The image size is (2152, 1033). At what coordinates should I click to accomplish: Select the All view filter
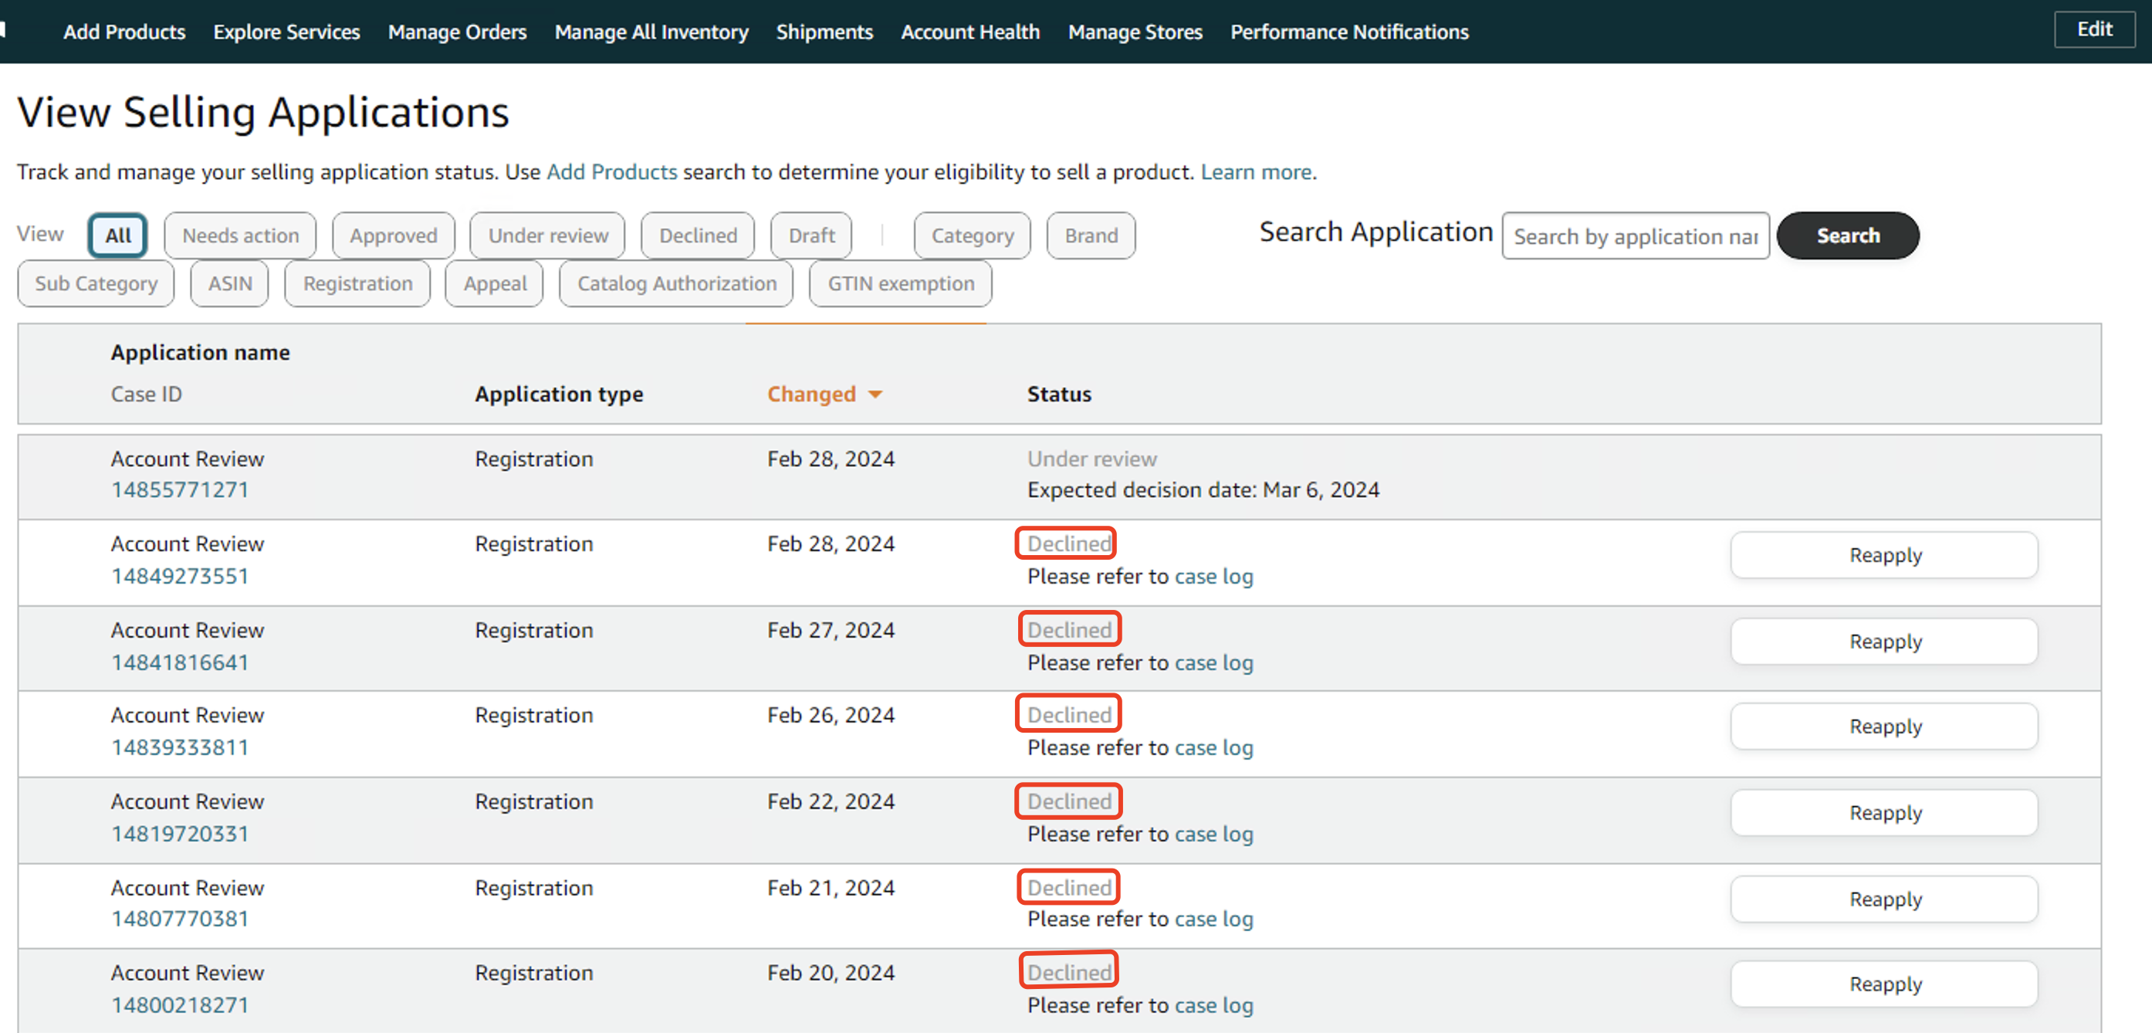pos(118,235)
